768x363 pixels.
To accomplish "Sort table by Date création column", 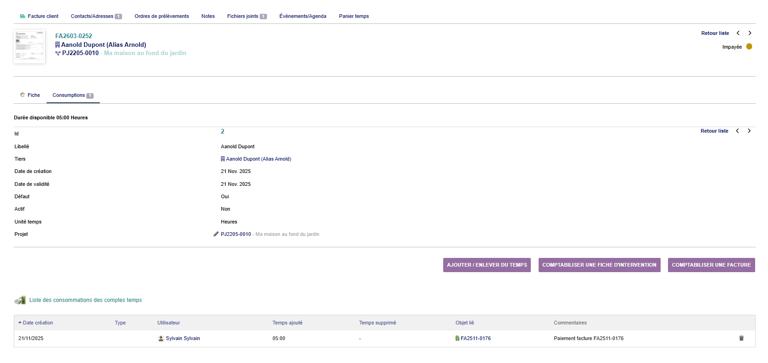I will pyautogui.click(x=38, y=323).
